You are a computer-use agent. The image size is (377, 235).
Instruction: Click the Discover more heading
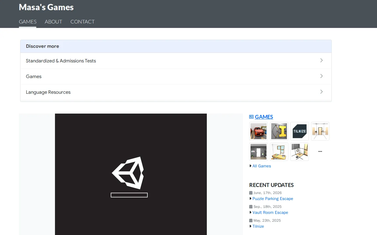point(42,46)
